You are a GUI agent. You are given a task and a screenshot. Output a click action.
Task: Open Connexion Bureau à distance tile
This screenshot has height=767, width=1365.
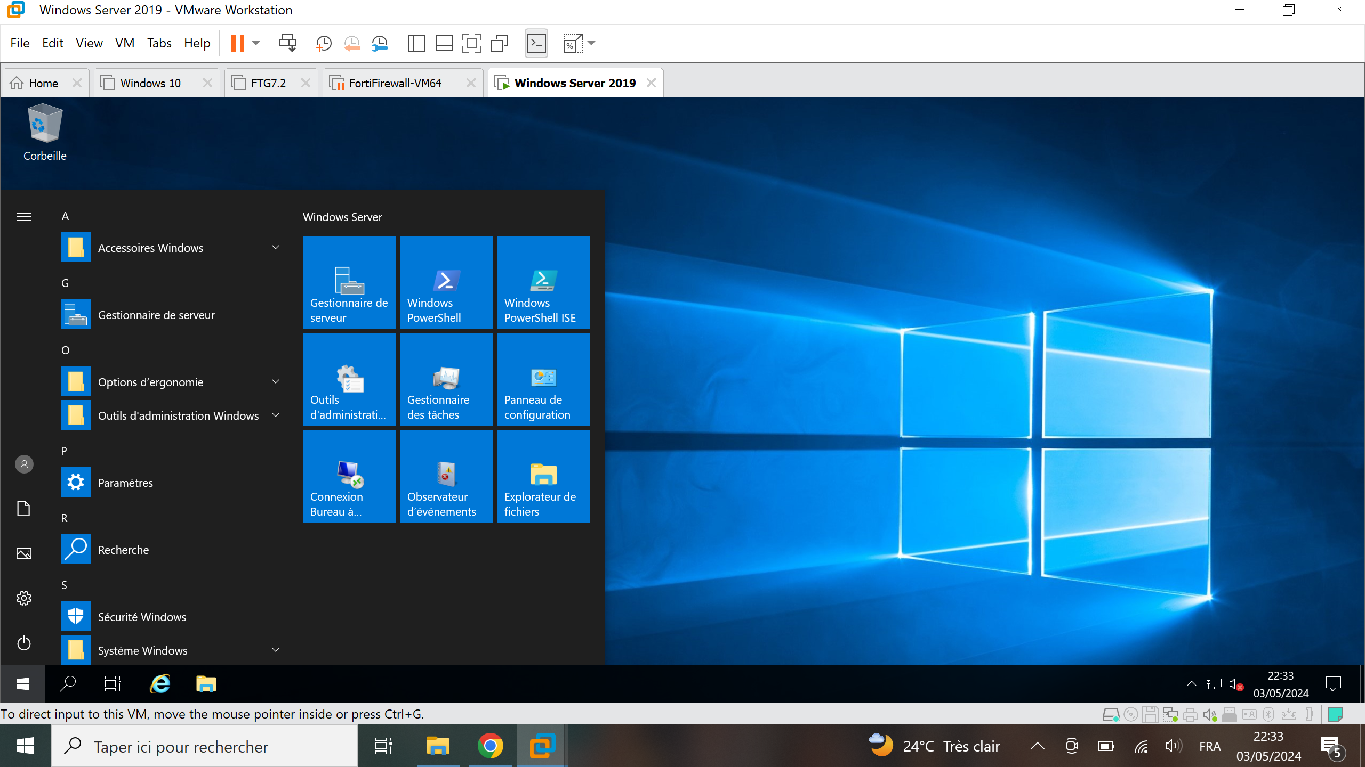[349, 476]
